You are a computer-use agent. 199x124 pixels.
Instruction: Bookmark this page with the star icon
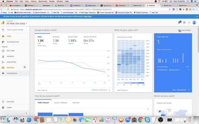pos(170,9)
